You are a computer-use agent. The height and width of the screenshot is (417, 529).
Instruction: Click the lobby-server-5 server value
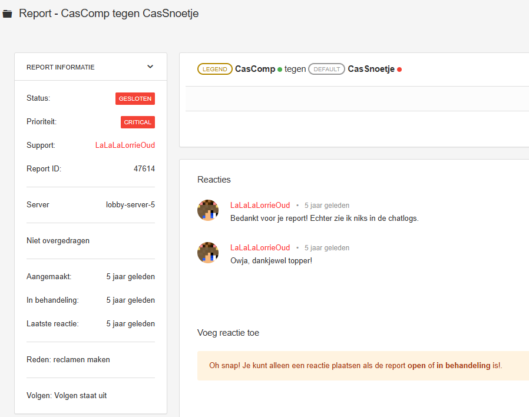point(130,205)
